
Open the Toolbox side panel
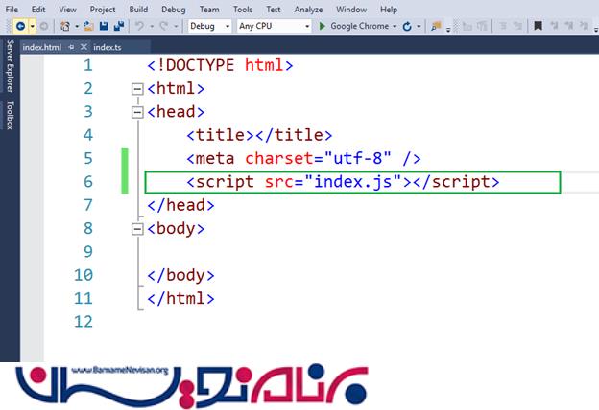10,114
